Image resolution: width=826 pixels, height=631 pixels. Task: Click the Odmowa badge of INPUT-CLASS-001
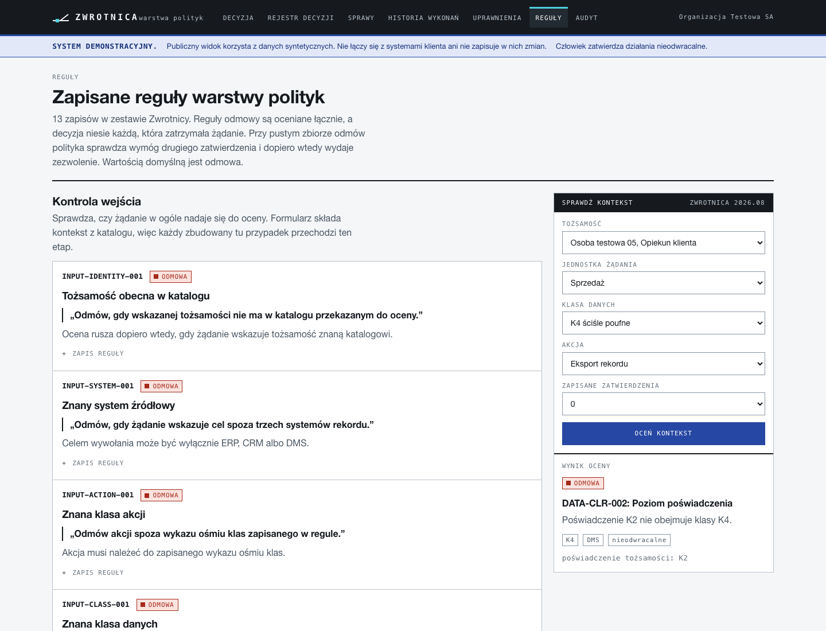[x=157, y=605]
